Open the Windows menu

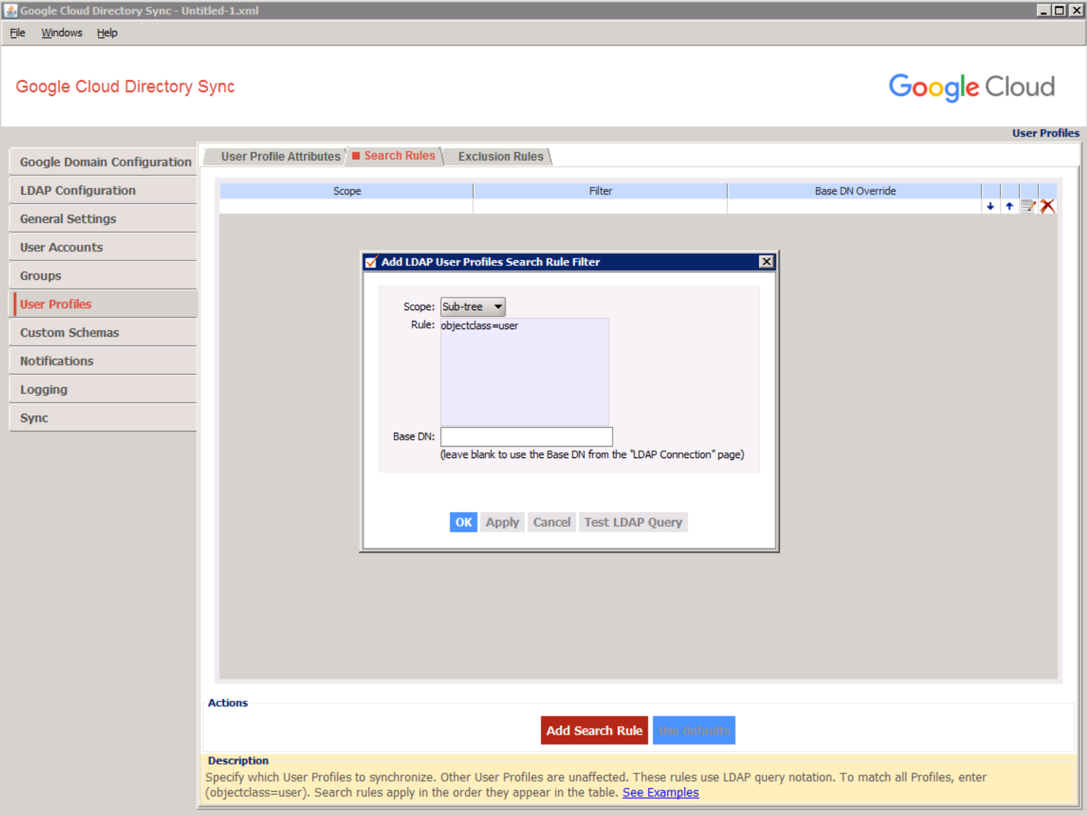61,33
